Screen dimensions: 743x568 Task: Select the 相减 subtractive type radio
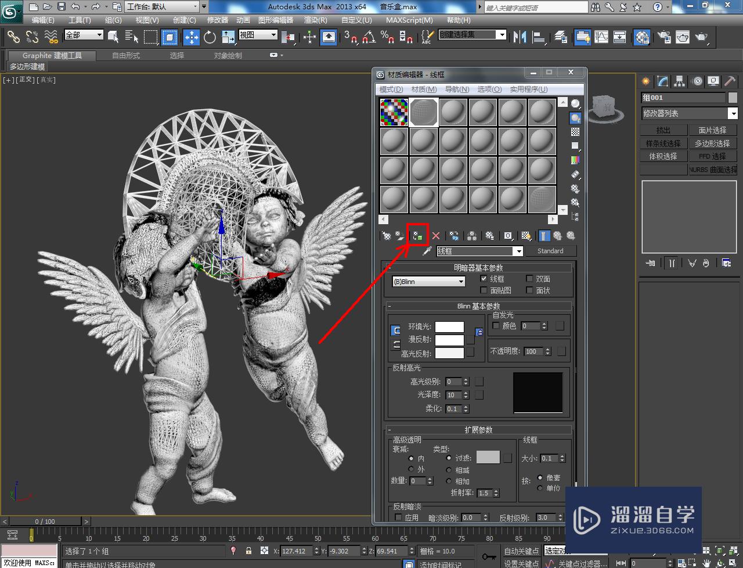click(449, 470)
